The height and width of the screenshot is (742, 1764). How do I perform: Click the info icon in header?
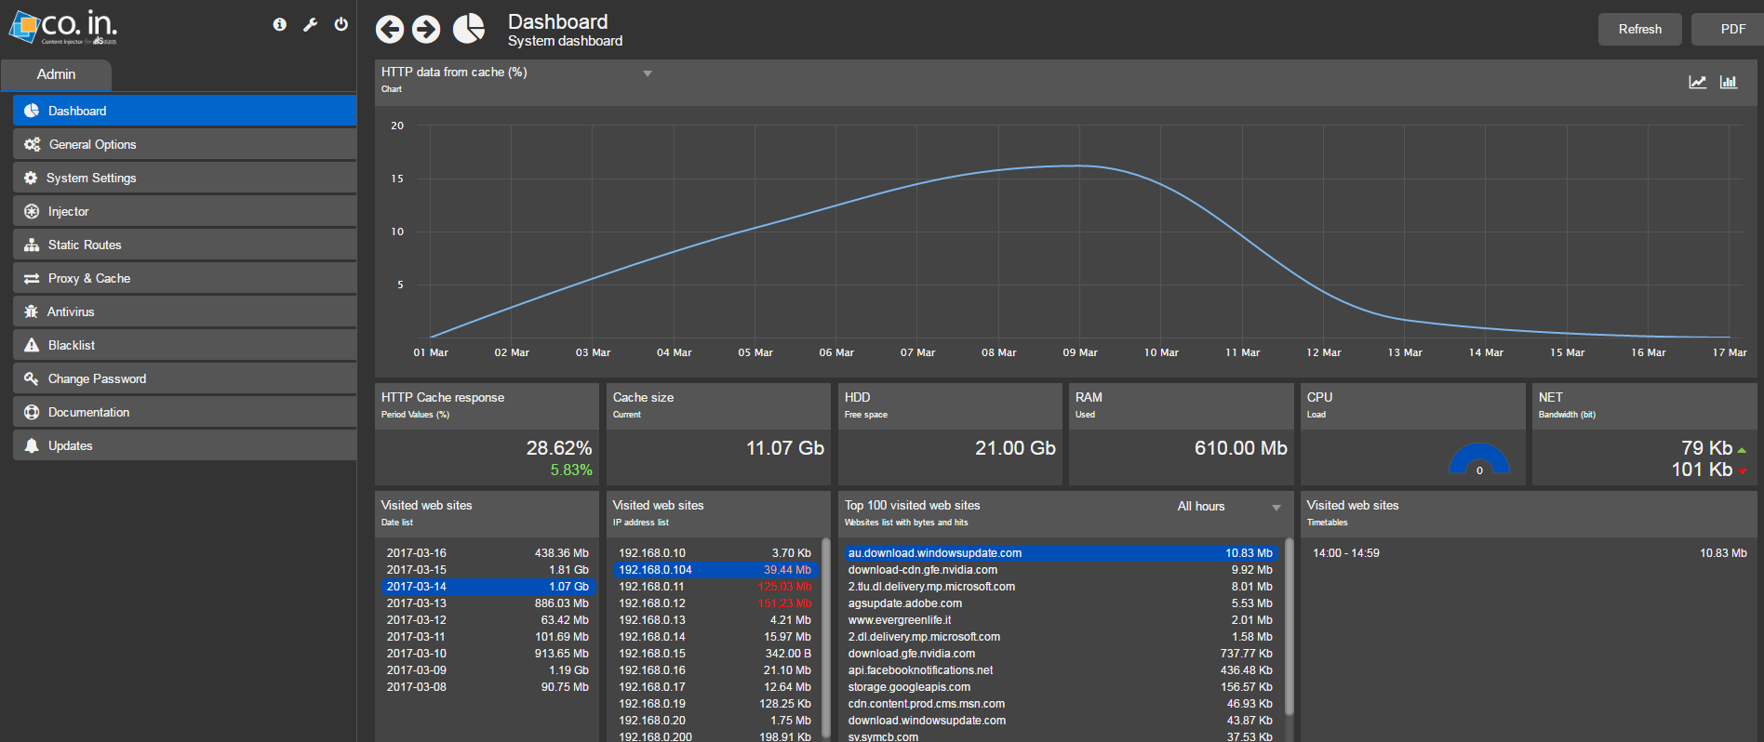coord(279,25)
